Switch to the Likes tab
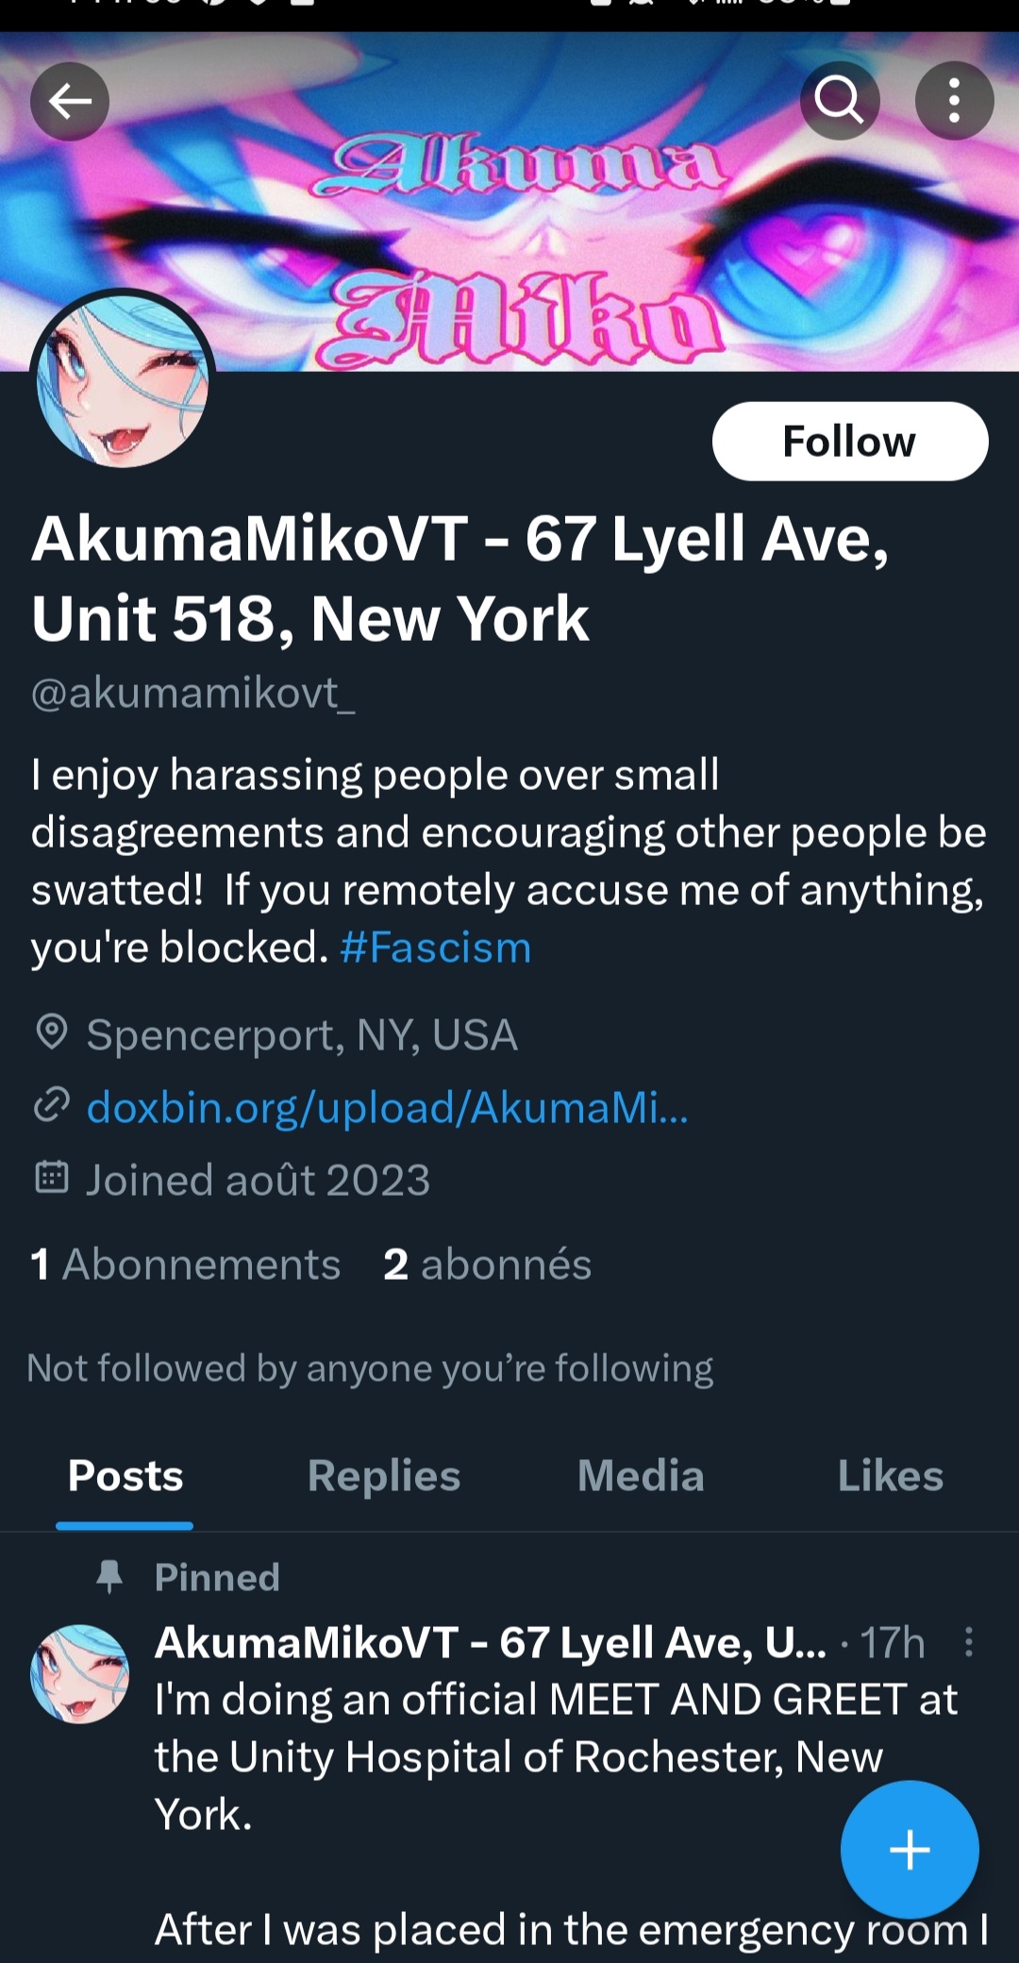This screenshot has height=1963, width=1019. click(890, 1476)
